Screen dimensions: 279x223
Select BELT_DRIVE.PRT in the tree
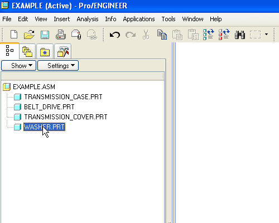coord(49,107)
